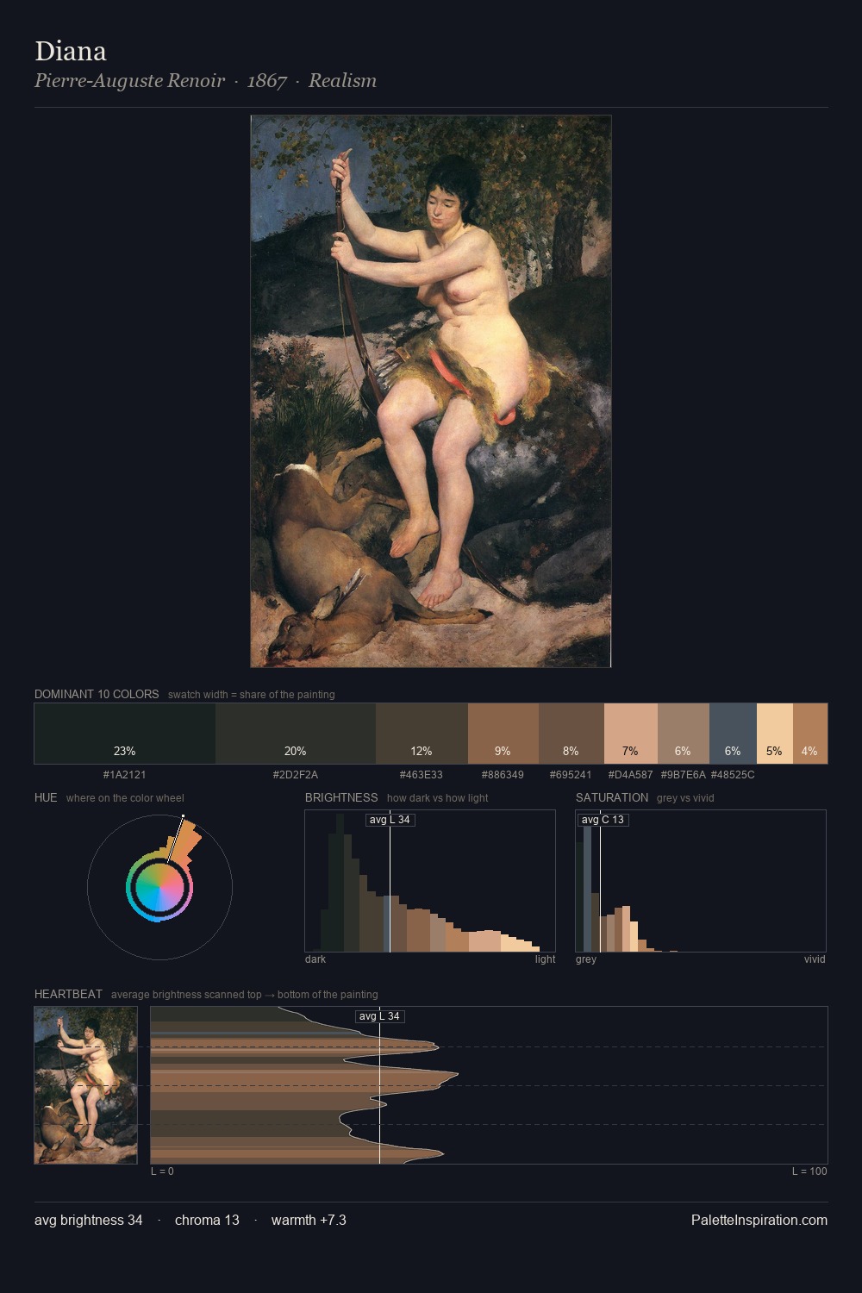This screenshot has width=862, height=1293.
Task: Click 'avg brightness 34' in footer
Action: coord(89,1220)
